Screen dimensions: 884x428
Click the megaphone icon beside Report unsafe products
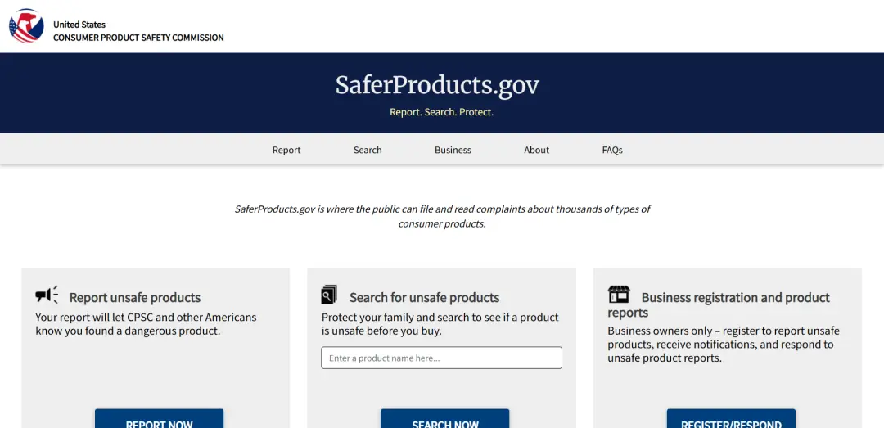click(47, 295)
